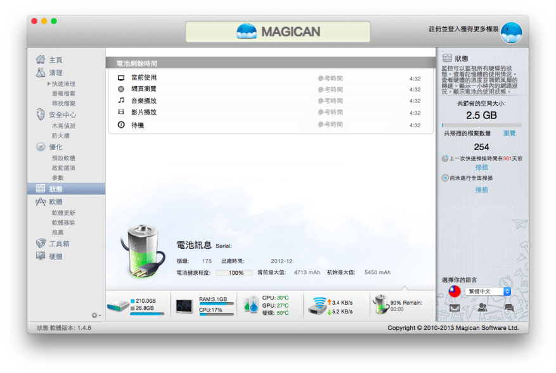Click 掃描 link under quick scan
556x373 pixels.
[482, 167]
